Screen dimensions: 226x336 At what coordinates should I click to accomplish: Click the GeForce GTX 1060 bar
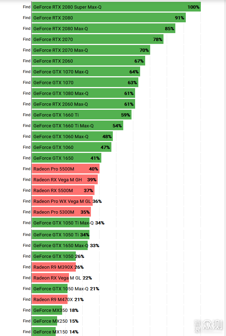click(x=72, y=147)
